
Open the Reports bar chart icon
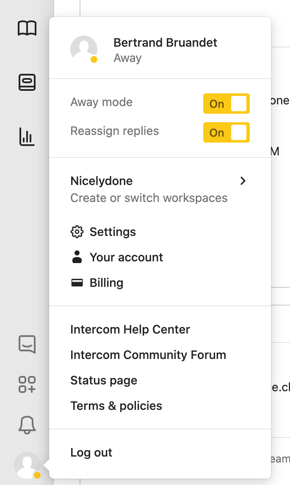(27, 137)
